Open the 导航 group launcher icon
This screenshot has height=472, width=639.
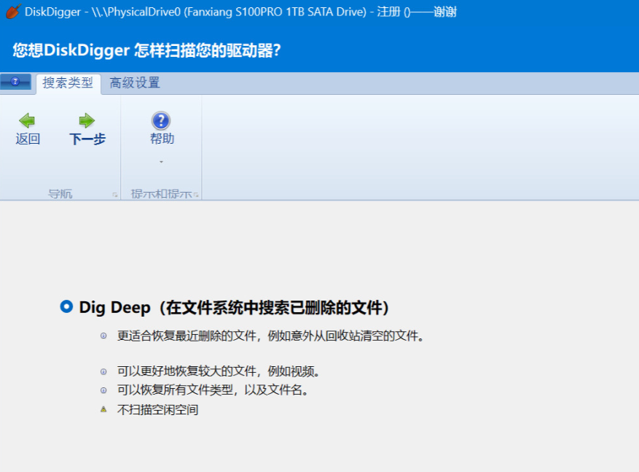tap(115, 195)
